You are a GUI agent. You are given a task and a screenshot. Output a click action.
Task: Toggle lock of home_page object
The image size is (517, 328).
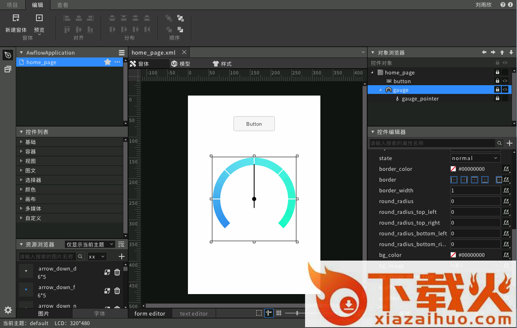tap(498, 72)
